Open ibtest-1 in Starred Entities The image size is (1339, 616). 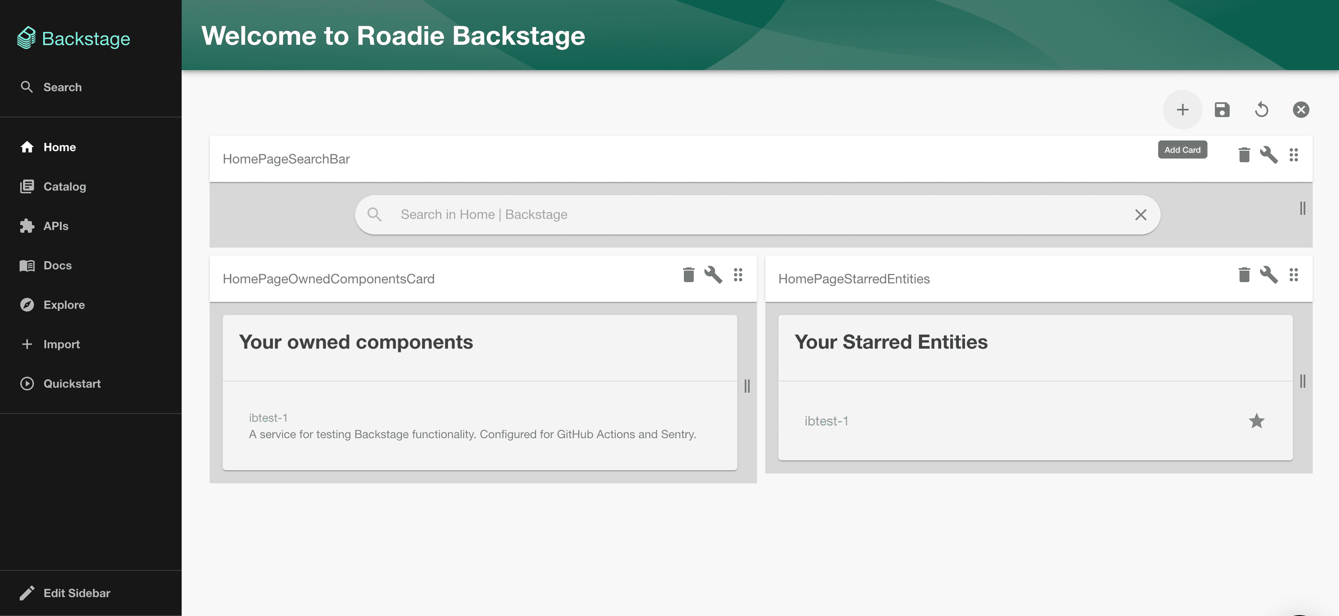[x=826, y=421]
